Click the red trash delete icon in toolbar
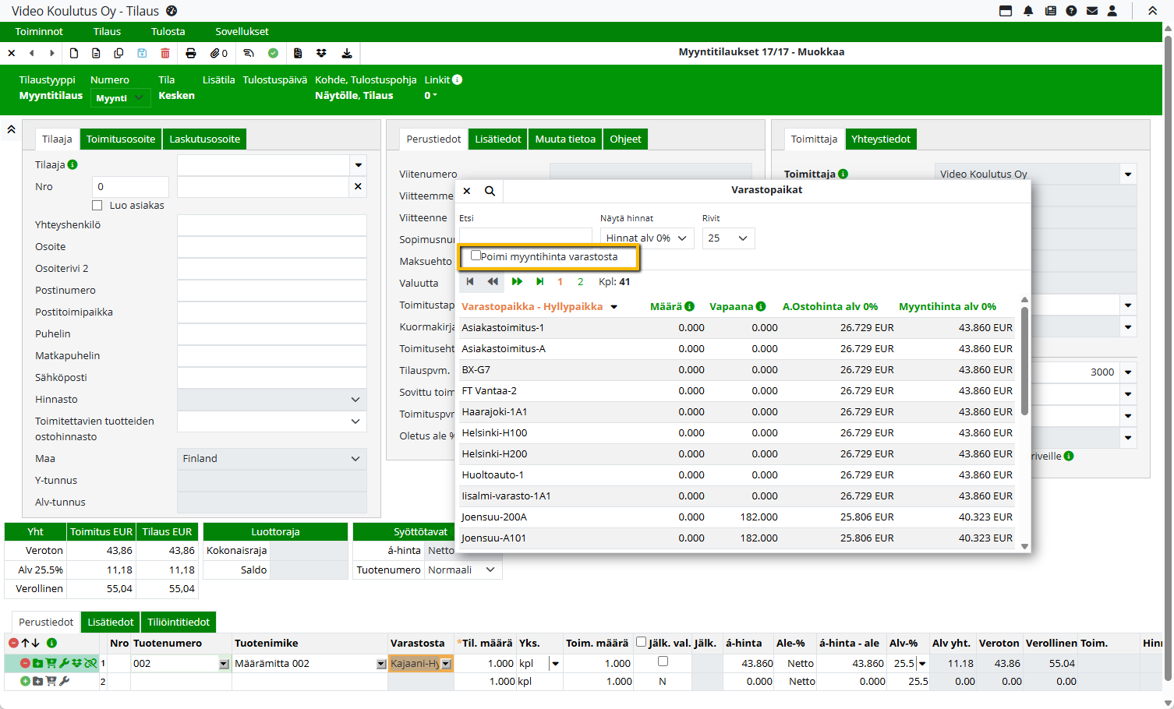The height and width of the screenshot is (709, 1174). [165, 53]
